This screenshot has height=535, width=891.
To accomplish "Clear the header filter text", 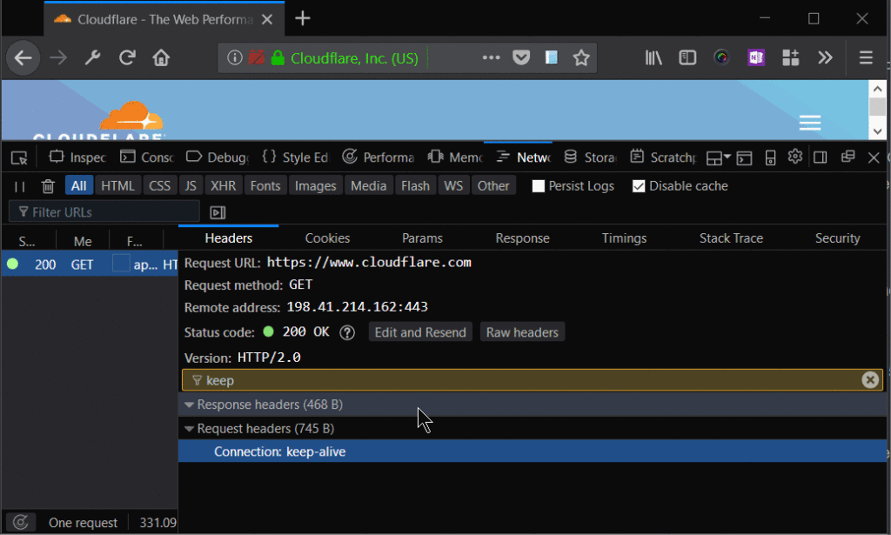I will [x=870, y=380].
